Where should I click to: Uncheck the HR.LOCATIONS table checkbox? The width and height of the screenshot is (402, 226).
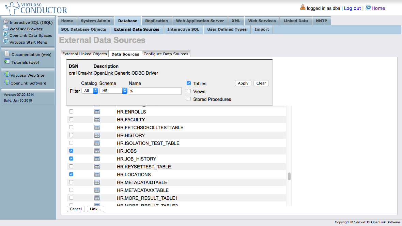pos(71,174)
